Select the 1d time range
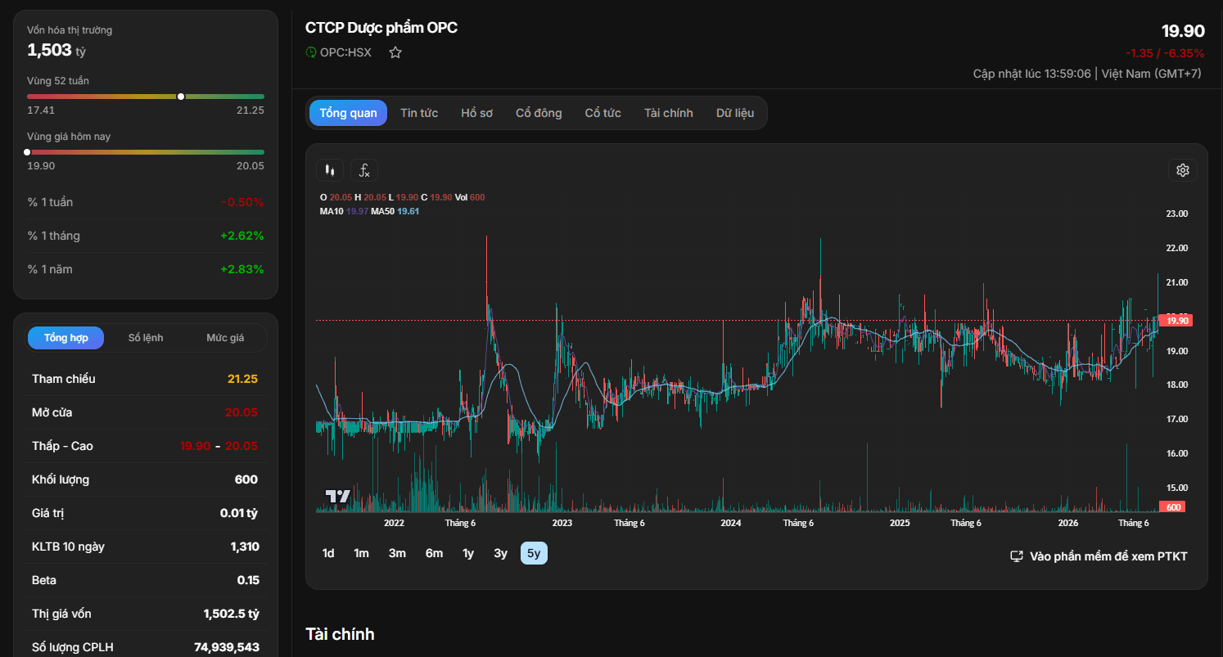This screenshot has width=1223, height=657. (328, 553)
